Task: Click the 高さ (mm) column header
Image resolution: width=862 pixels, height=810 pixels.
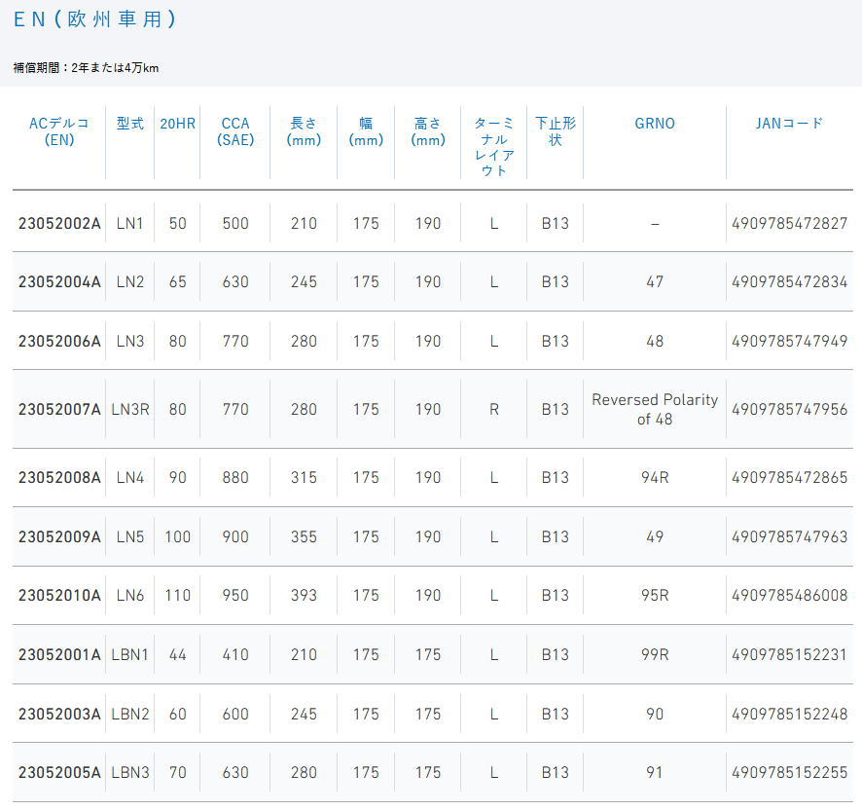Action: 428,131
